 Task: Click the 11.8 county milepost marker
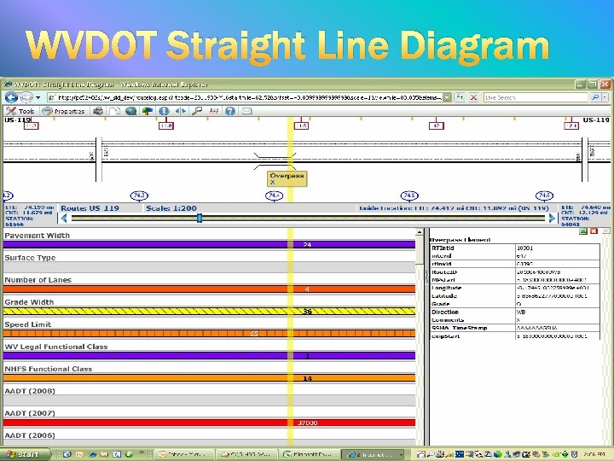(x=166, y=125)
